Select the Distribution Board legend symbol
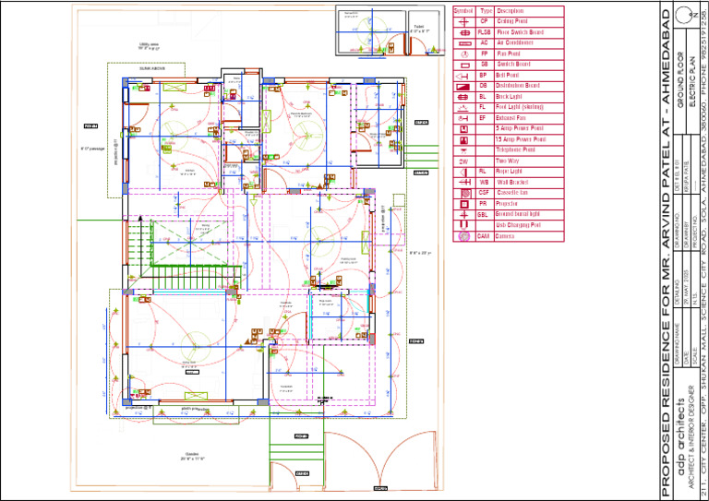 pos(464,87)
